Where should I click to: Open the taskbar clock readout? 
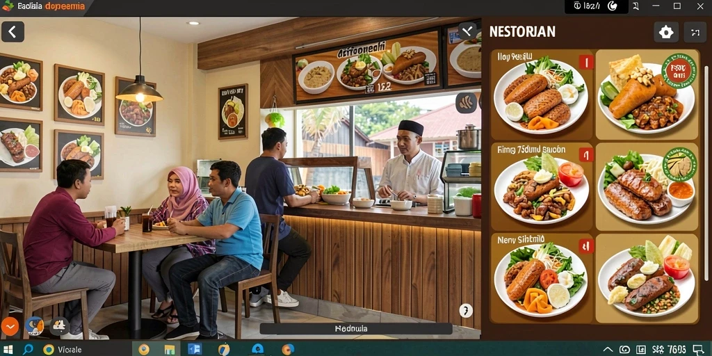pos(669,350)
